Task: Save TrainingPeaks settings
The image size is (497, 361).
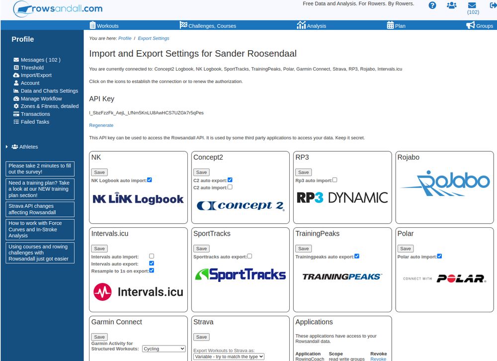Action: [303, 249]
